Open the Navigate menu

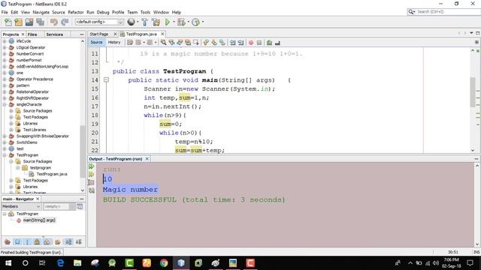pyautogui.click(x=41, y=12)
